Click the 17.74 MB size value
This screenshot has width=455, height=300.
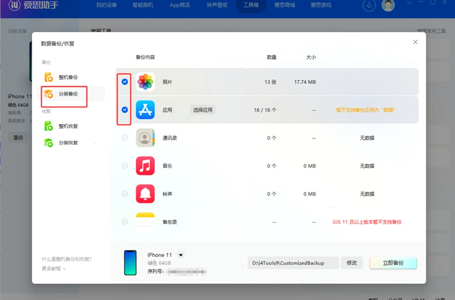[x=305, y=82]
